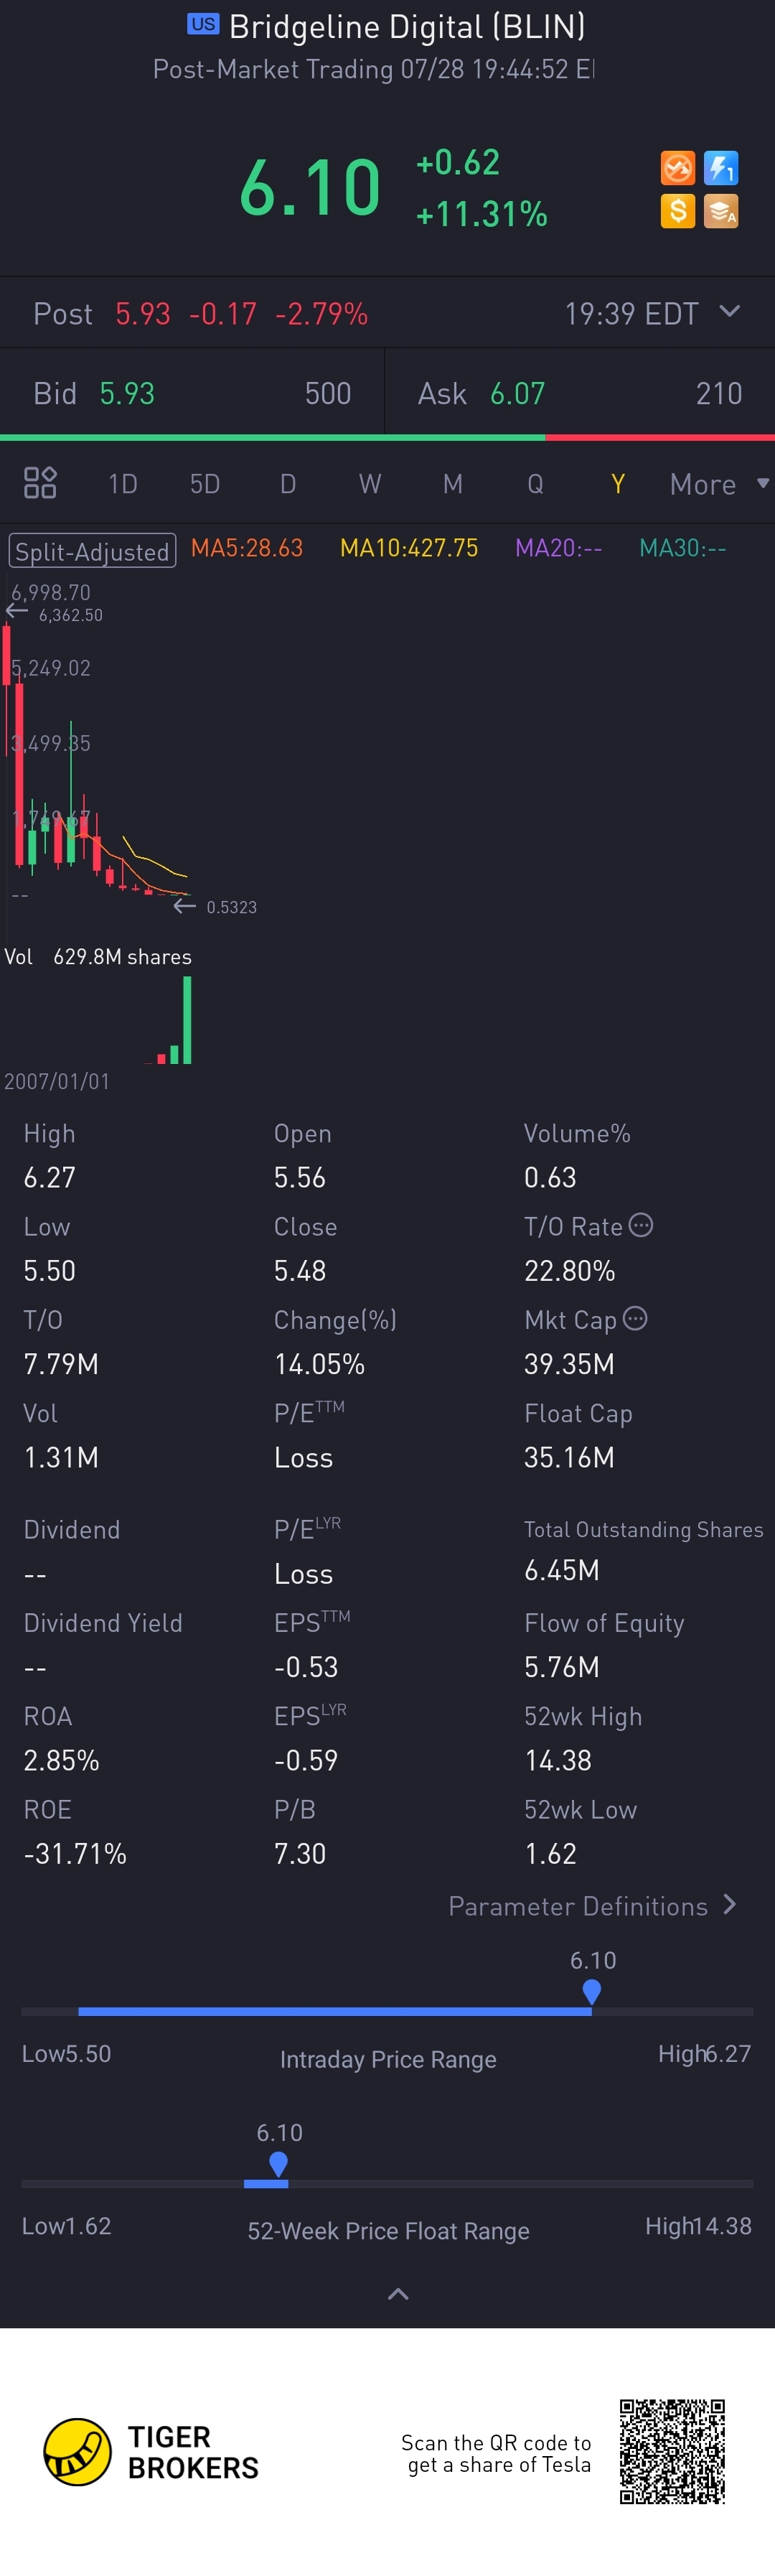This screenshot has height=2576, width=775.
Task: Tap the Tesla share QR code
Action: pos(672,2451)
